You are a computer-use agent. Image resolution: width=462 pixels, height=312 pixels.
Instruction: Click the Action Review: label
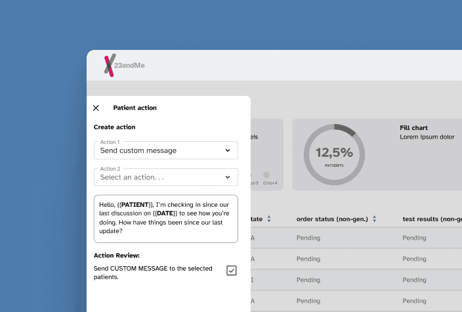tap(117, 256)
